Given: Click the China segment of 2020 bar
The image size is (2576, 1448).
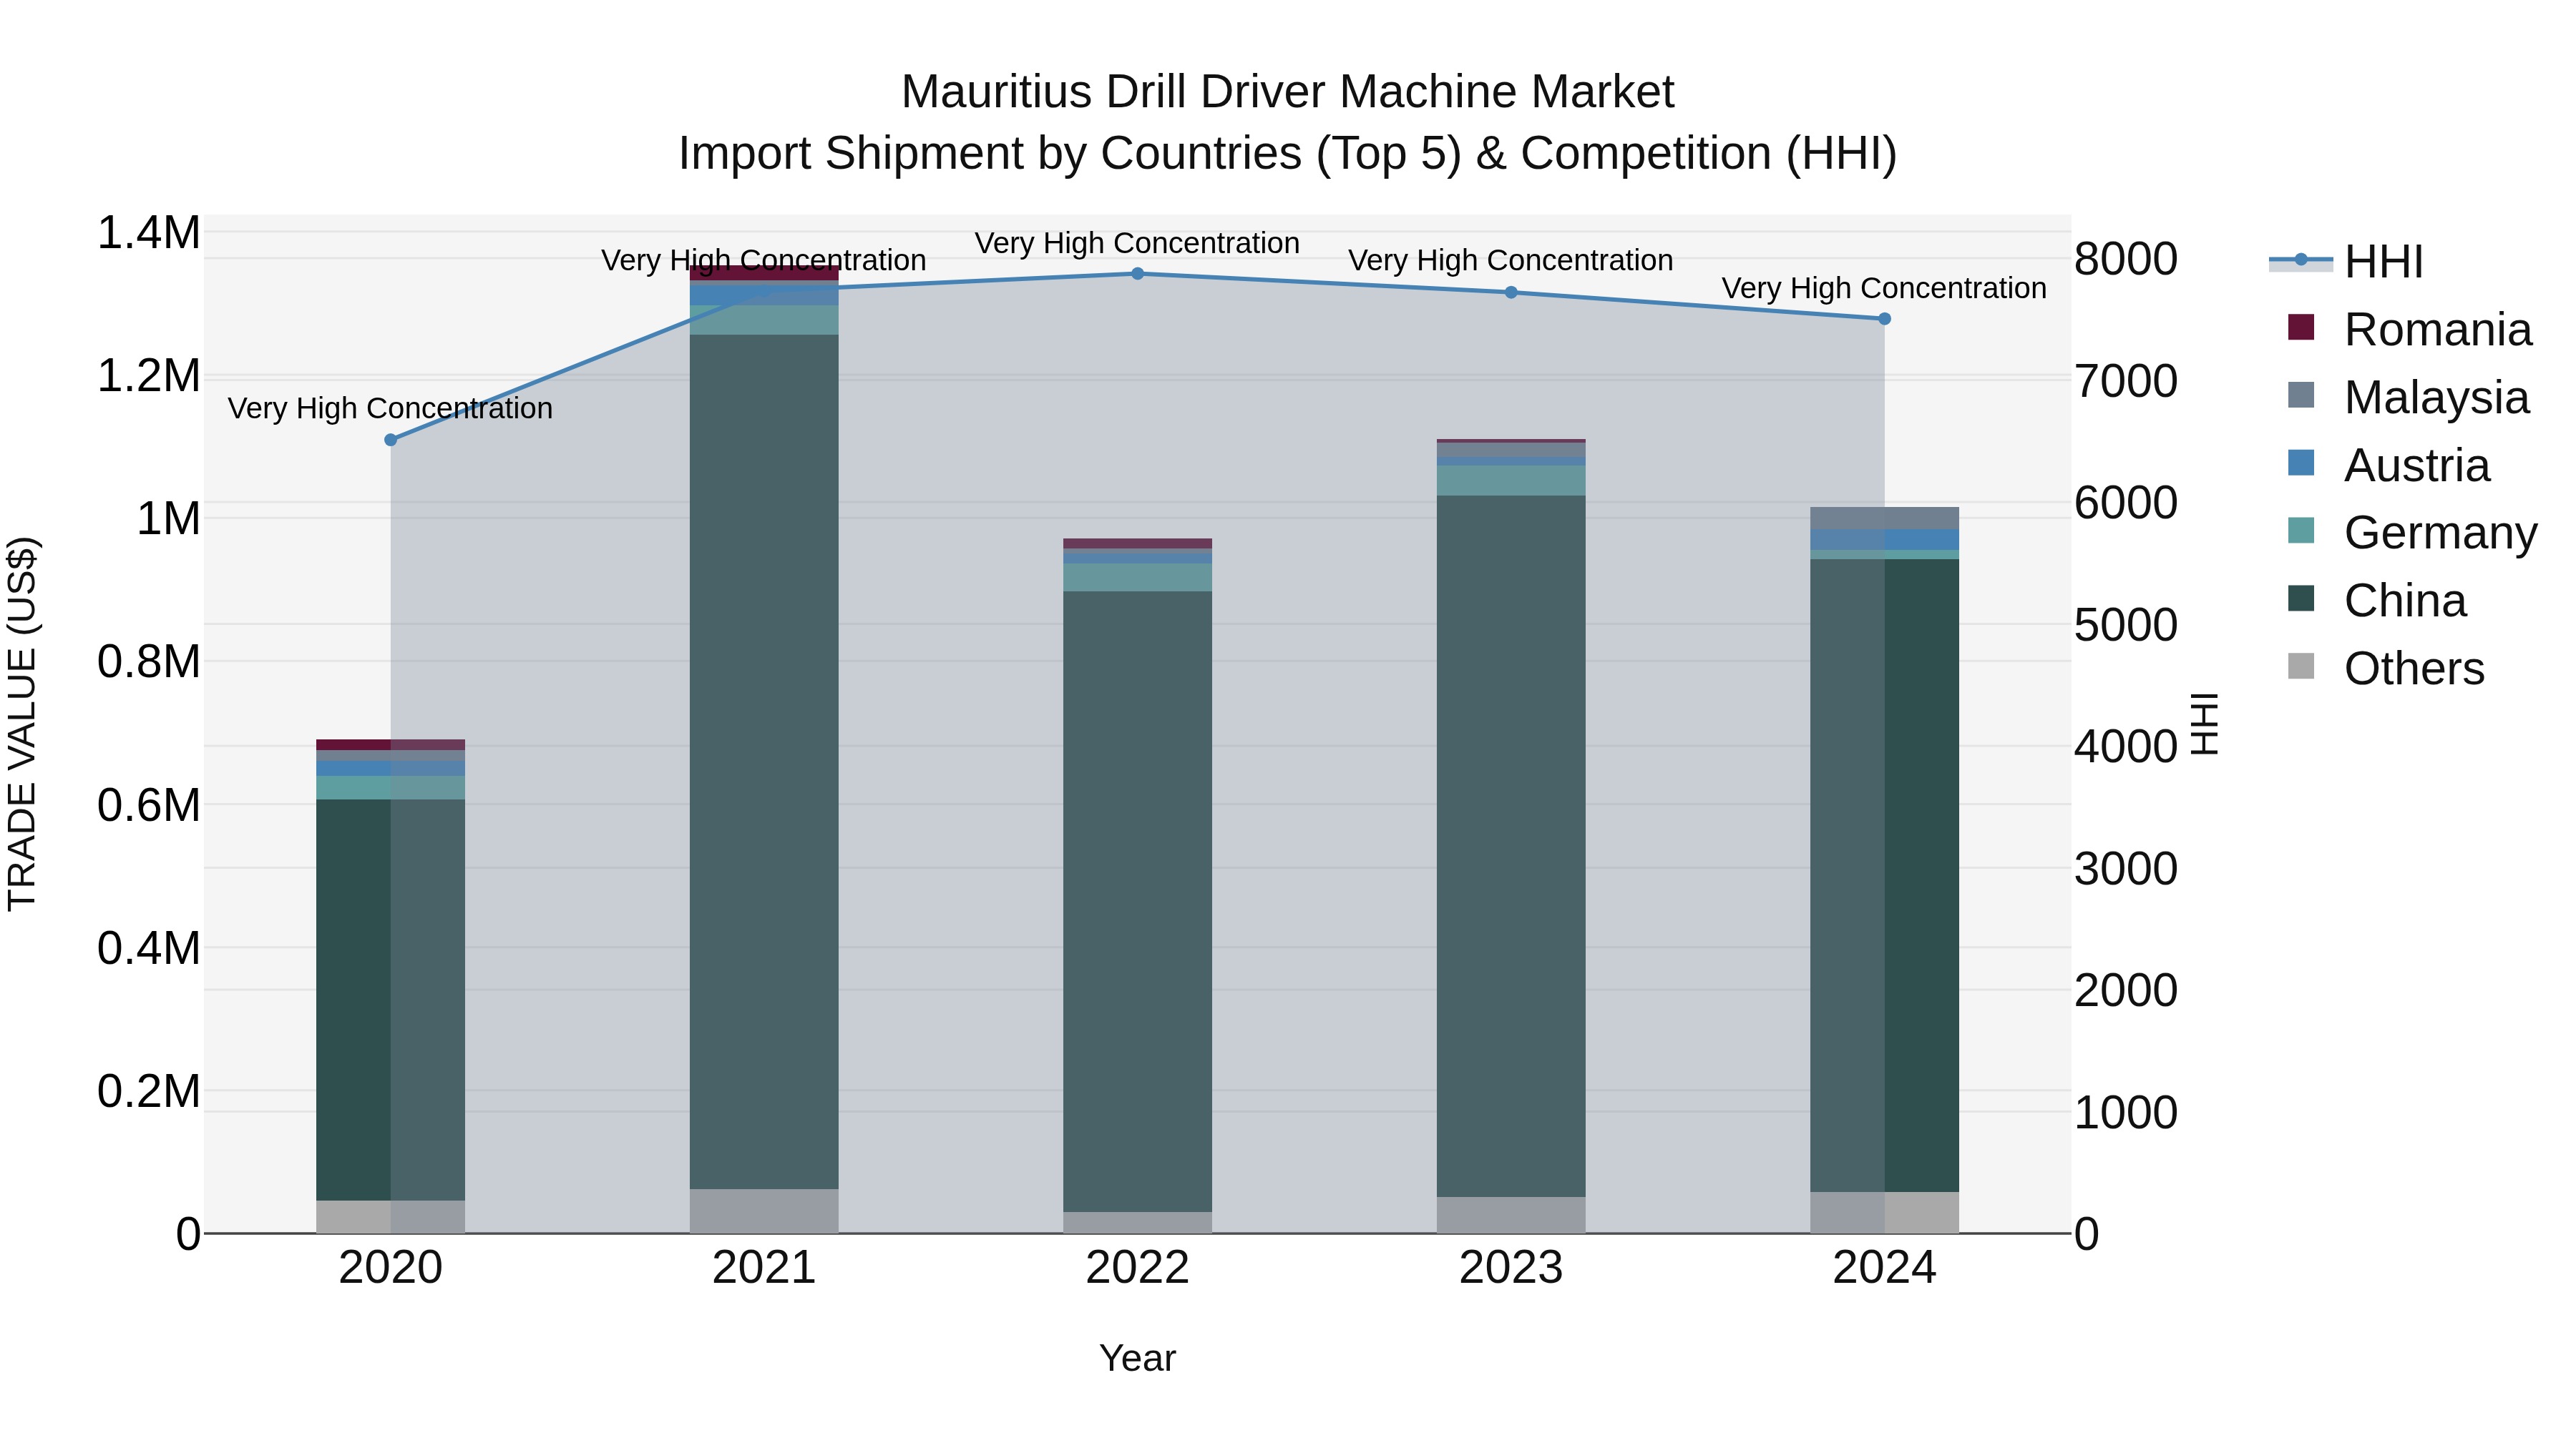Looking at the screenshot, I should 391,1000.
